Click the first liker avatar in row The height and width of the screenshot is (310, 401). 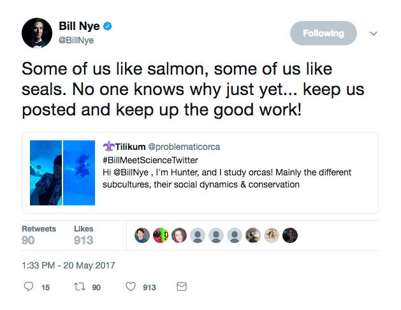tap(142, 235)
